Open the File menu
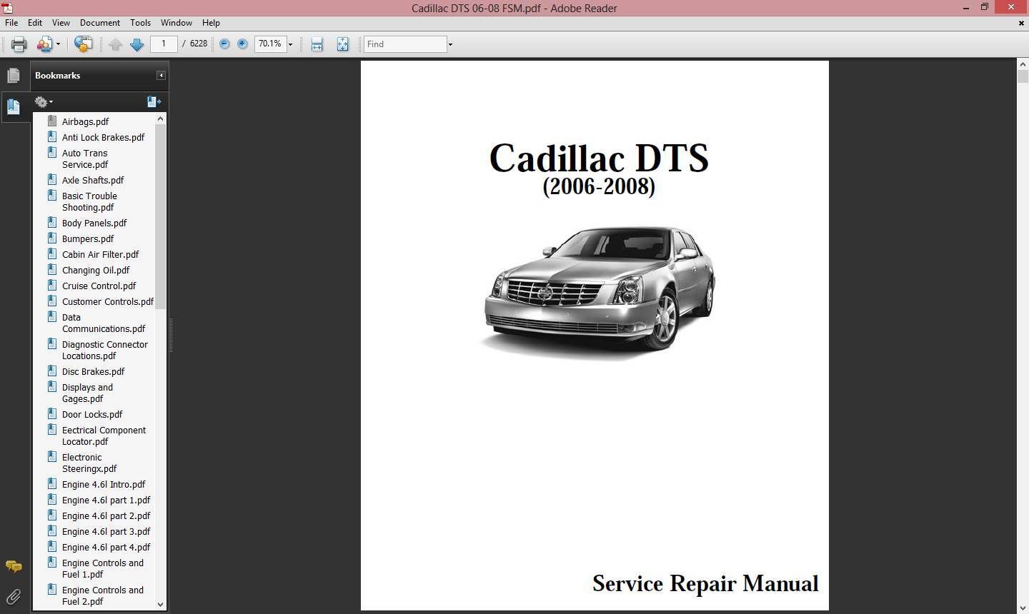Viewport: 1029px width, 614px height. [x=11, y=23]
